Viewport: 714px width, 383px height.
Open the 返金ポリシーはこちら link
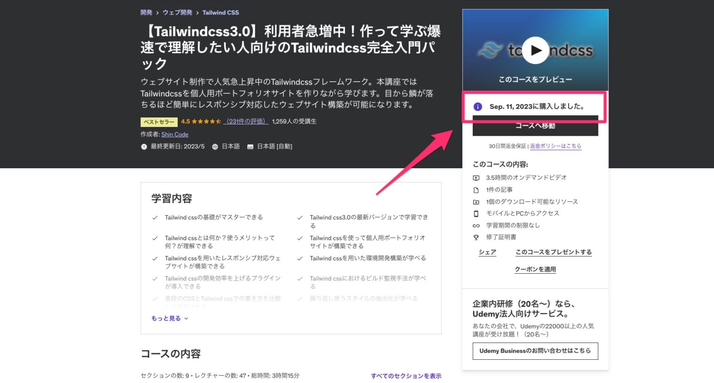556,146
